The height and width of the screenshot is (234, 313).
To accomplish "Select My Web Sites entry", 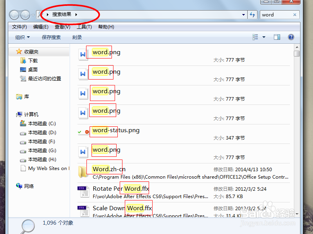I will (49, 168).
